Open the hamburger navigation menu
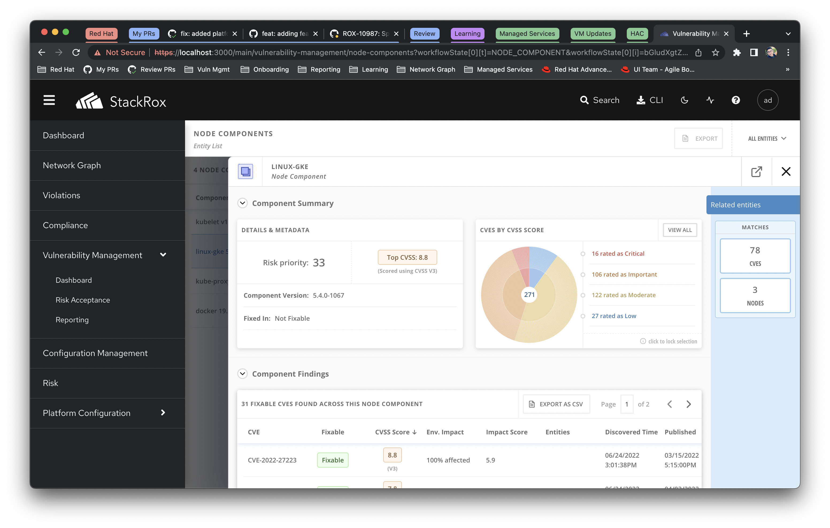Screen dimensions: 830x528 click(x=49, y=100)
